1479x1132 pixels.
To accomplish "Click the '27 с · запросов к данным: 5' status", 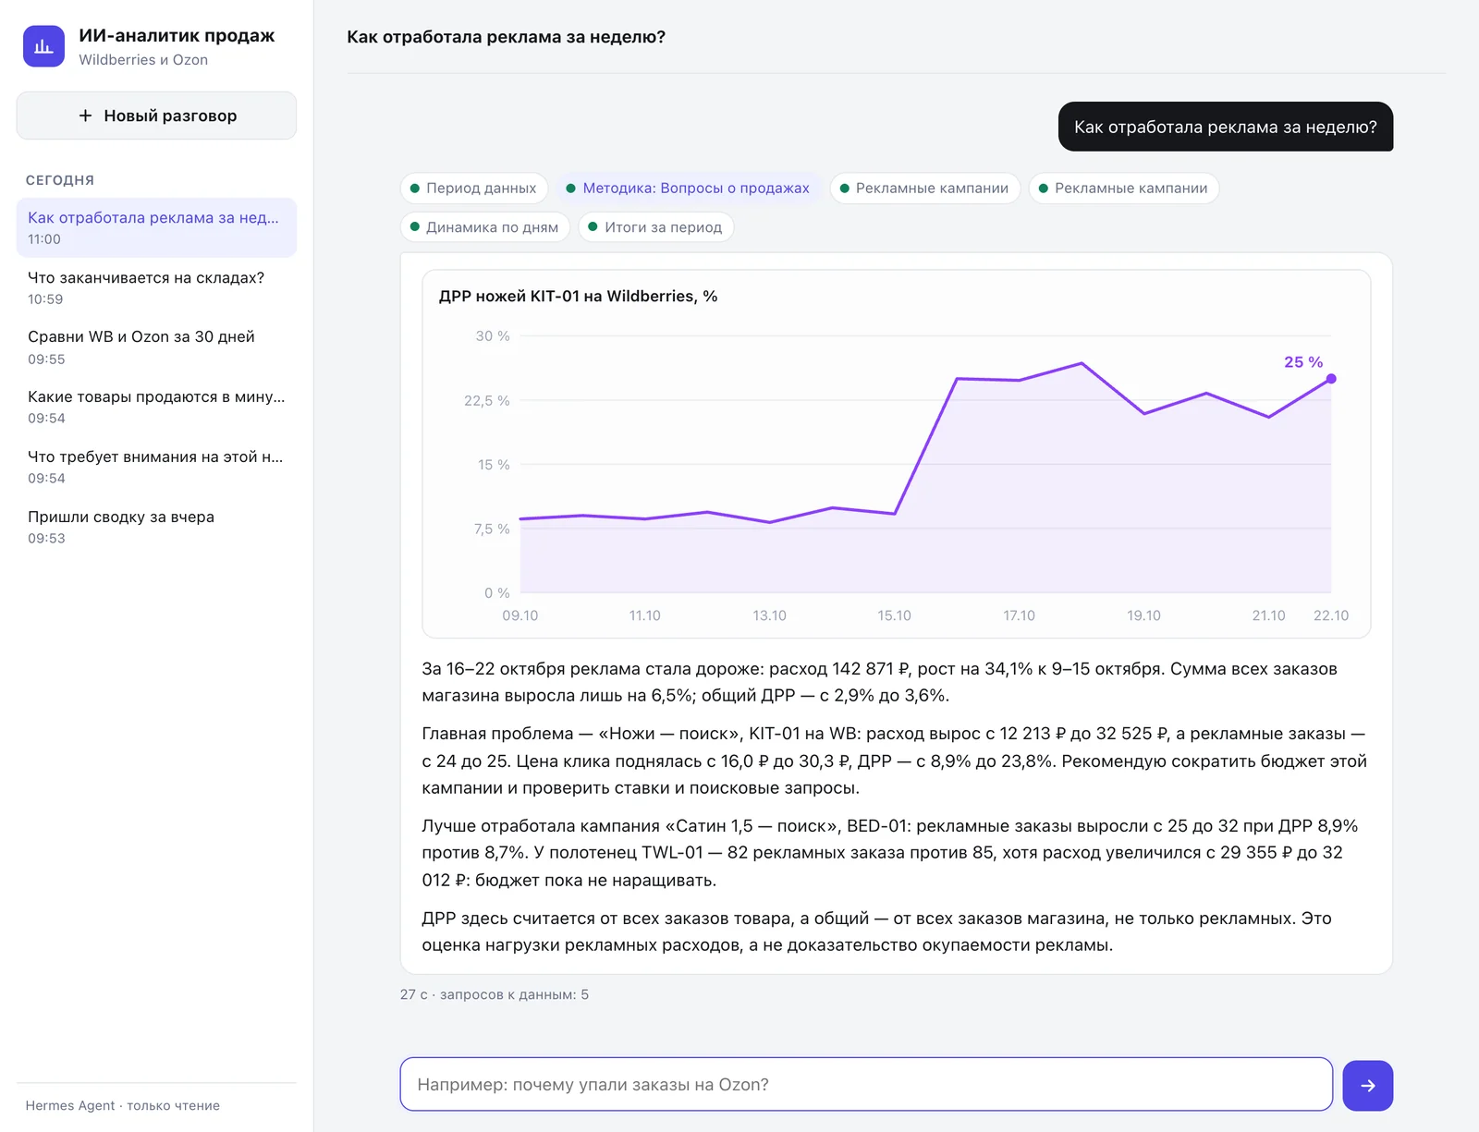I will (x=494, y=995).
